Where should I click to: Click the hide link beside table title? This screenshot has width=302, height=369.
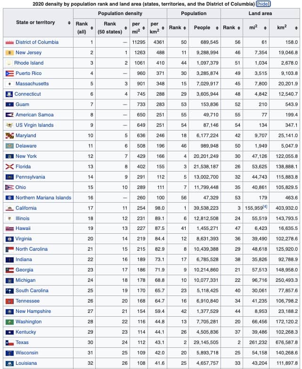pyautogui.click(x=263, y=4)
